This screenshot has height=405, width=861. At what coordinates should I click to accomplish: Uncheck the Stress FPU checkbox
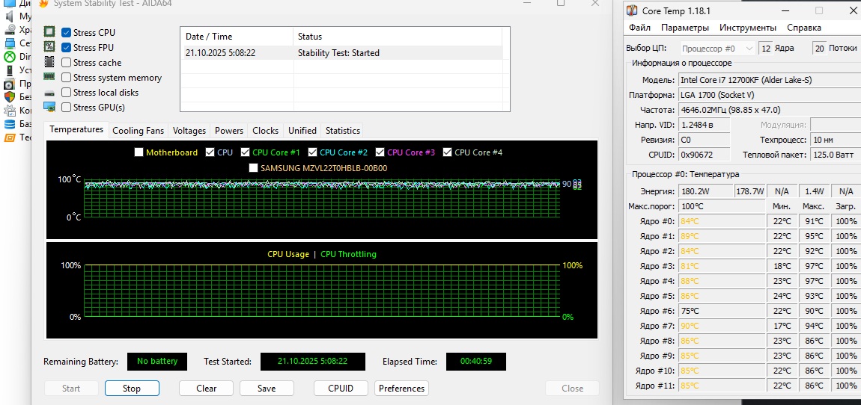[x=67, y=48]
